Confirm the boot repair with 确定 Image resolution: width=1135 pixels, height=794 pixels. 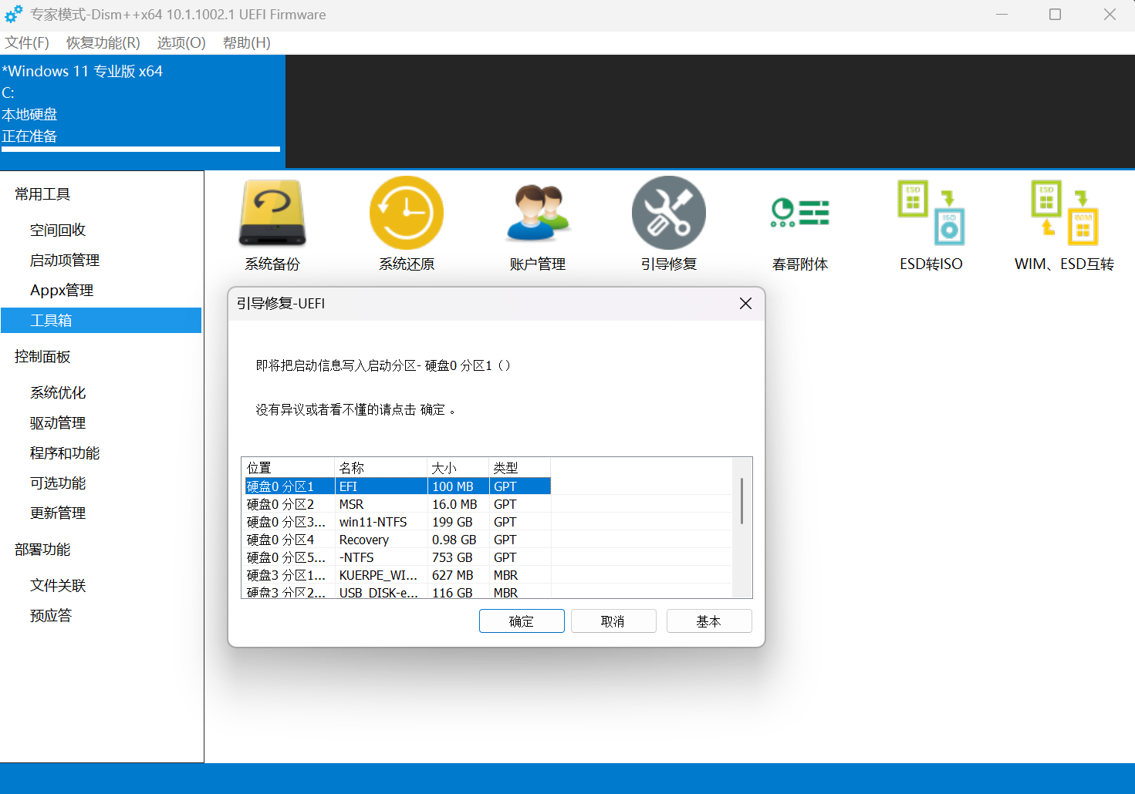[x=522, y=621]
